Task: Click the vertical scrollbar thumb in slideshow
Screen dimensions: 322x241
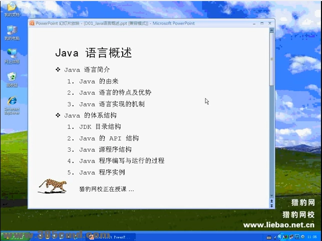Action: [x=272, y=59]
